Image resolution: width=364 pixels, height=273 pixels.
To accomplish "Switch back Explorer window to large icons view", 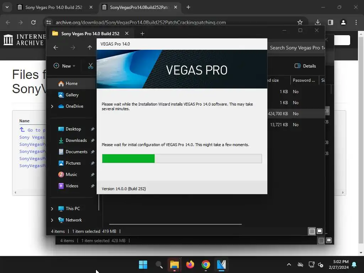I will pyautogui.click(x=329, y=241).
